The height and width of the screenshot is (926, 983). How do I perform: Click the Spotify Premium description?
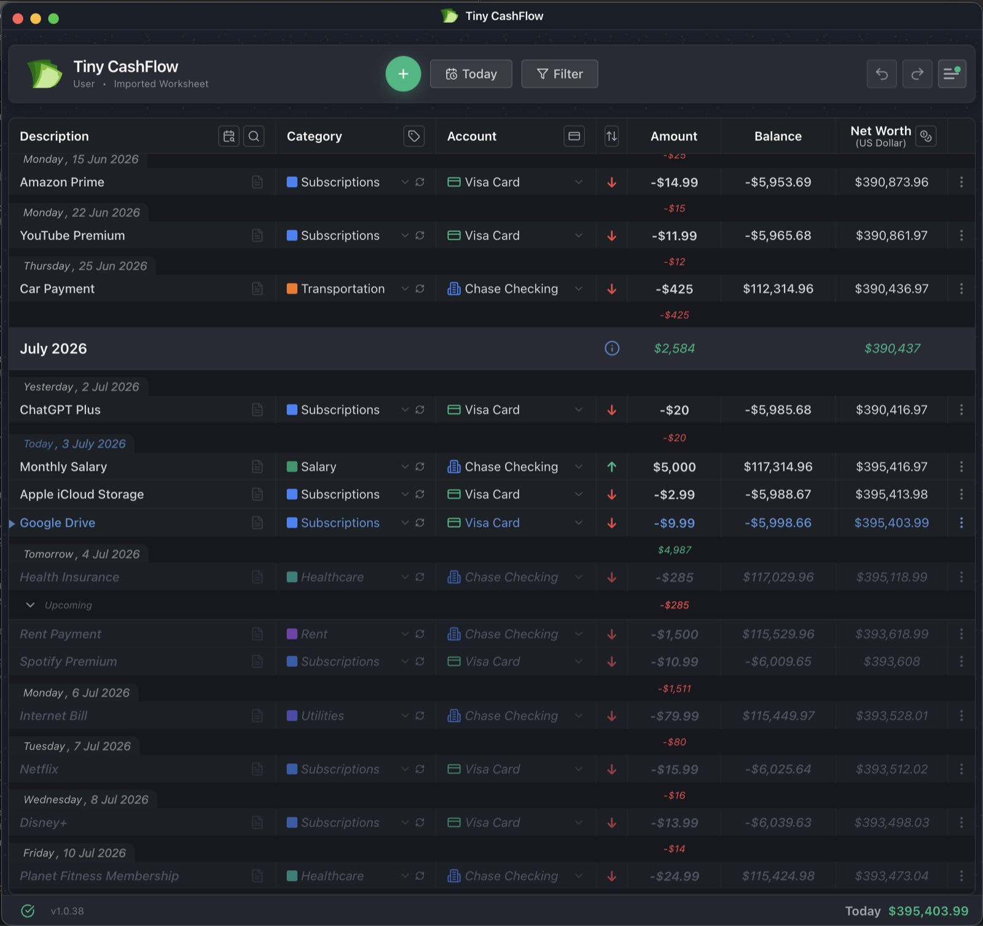68,661
